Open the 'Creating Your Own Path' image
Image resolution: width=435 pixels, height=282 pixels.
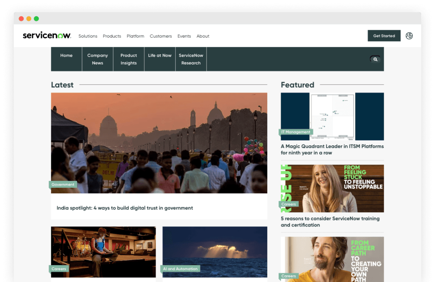pos(332,259)
